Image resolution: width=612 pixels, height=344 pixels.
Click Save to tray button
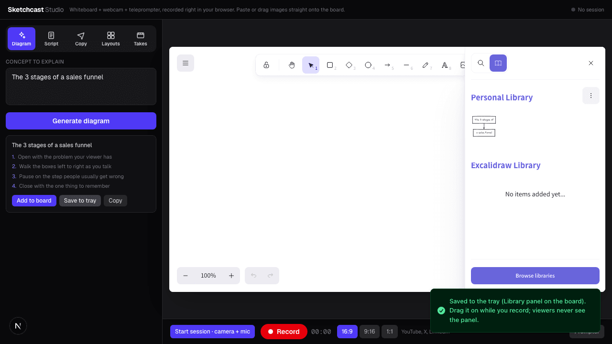coord(80,201)
